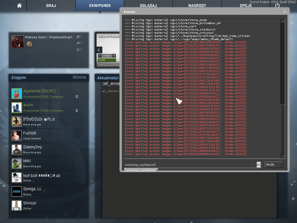Click the limited_time_sticker console line
Screen dimensions: 297x223
click(x=188, y=36)
